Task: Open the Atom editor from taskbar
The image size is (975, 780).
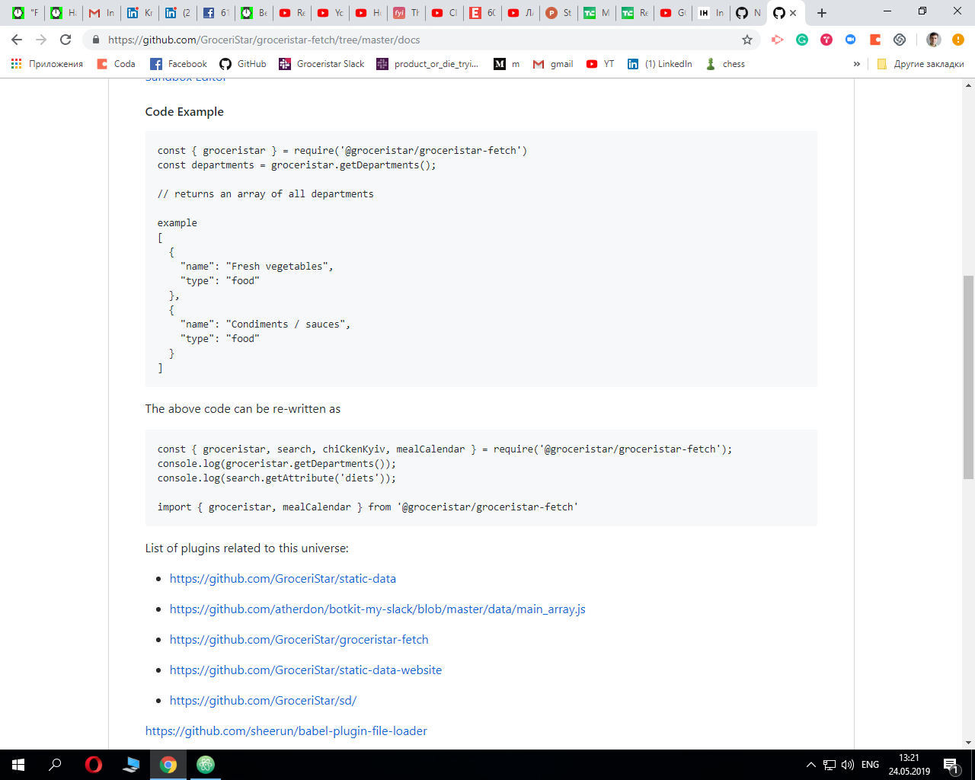Action: [206, 765]
